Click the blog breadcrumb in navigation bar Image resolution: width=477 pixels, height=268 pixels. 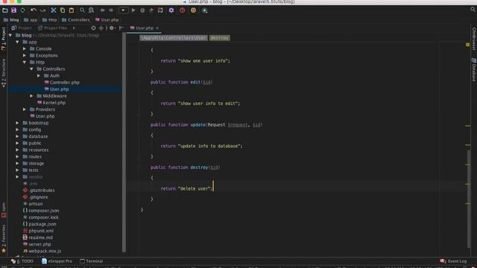11,20
